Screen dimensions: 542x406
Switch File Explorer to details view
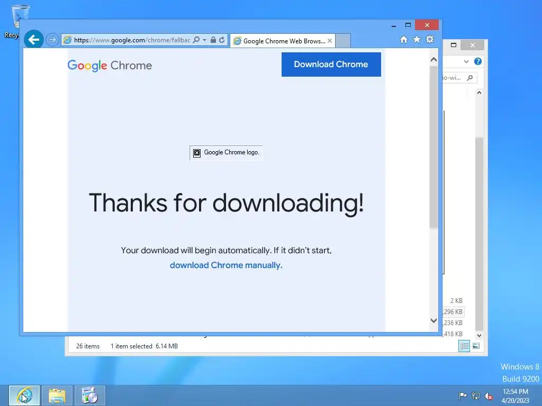point(464,346)
